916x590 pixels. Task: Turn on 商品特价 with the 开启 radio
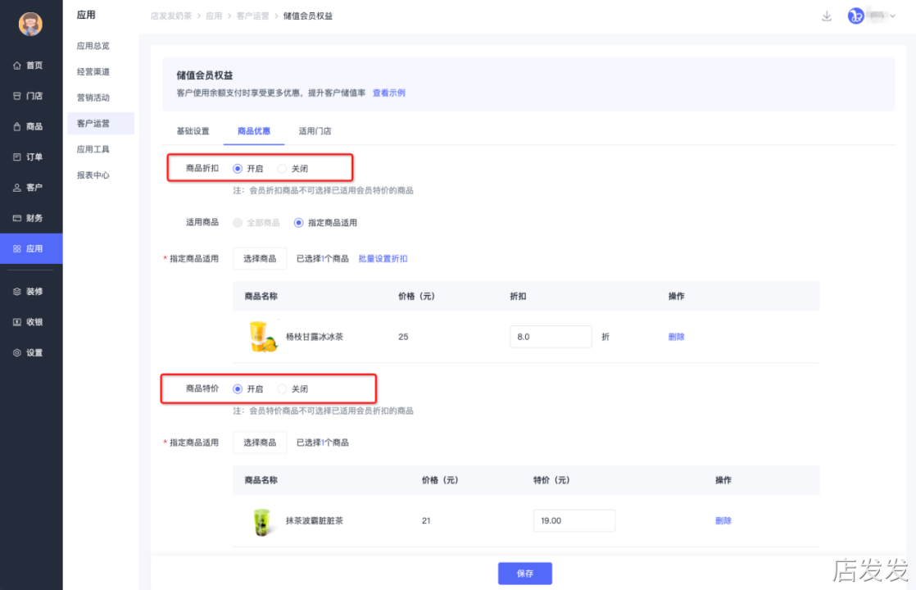coord(238,389)
